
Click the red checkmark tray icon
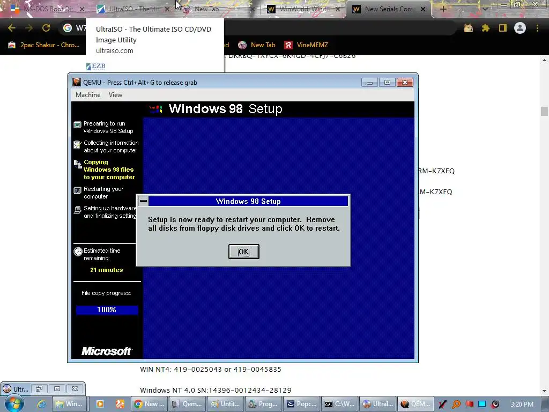442,404
